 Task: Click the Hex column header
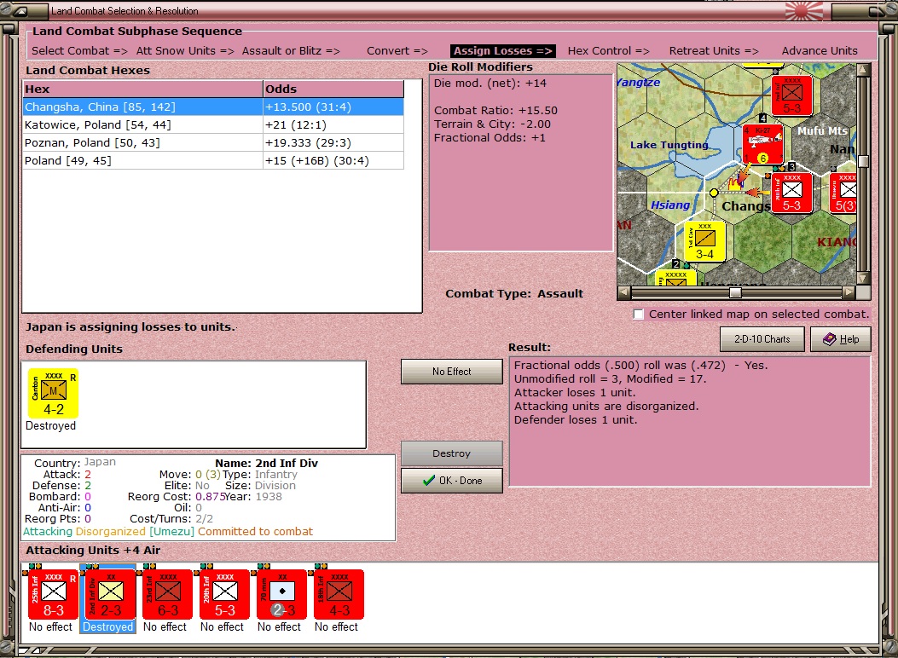point(142,89)
